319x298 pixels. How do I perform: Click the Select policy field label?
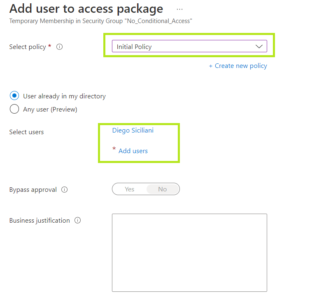point(28,47)
